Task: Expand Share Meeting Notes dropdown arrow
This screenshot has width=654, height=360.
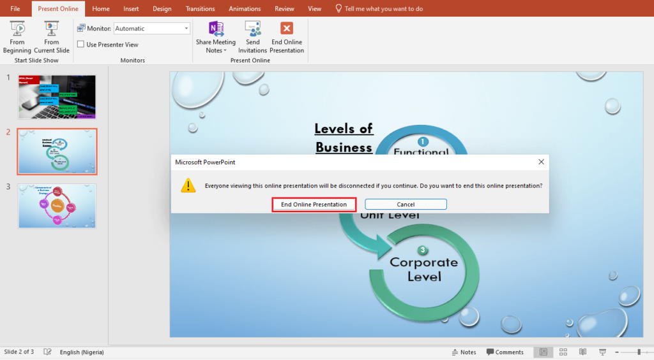Action: 225,50
